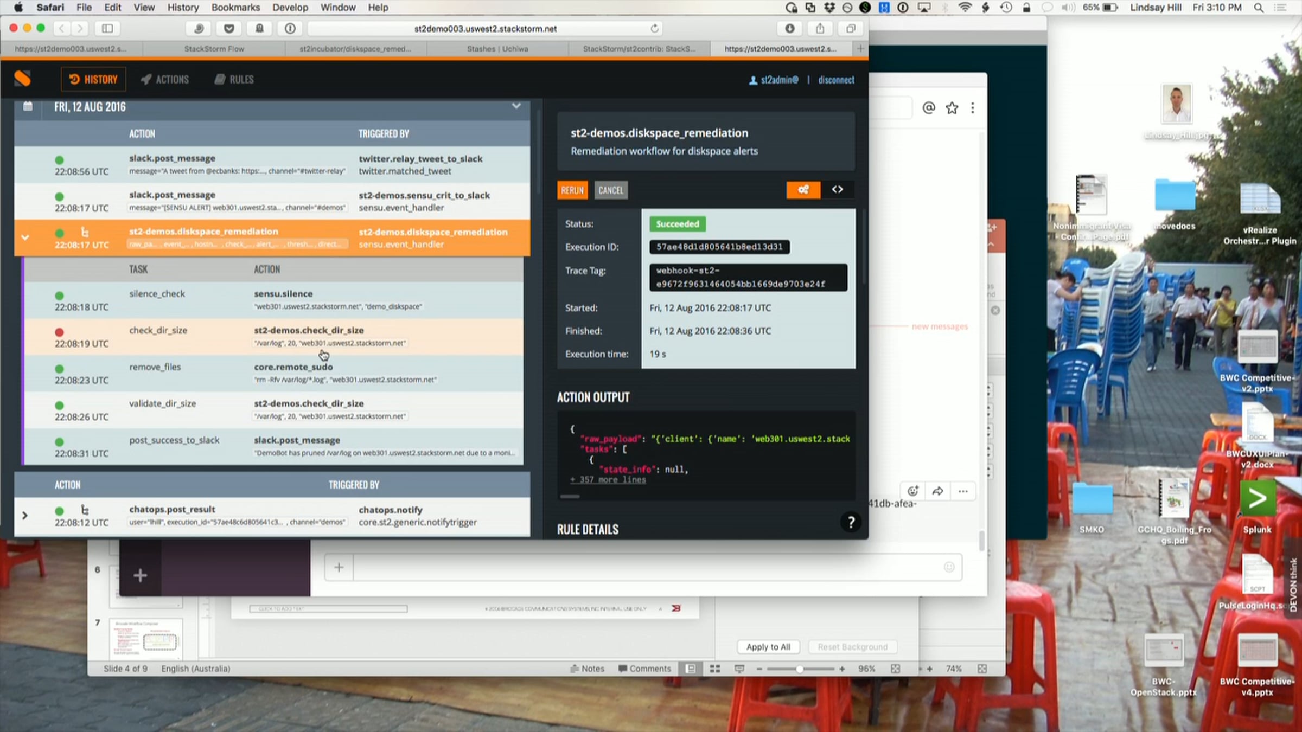
Task: Switch to the code view icon
Action: [x=837, y=190]
